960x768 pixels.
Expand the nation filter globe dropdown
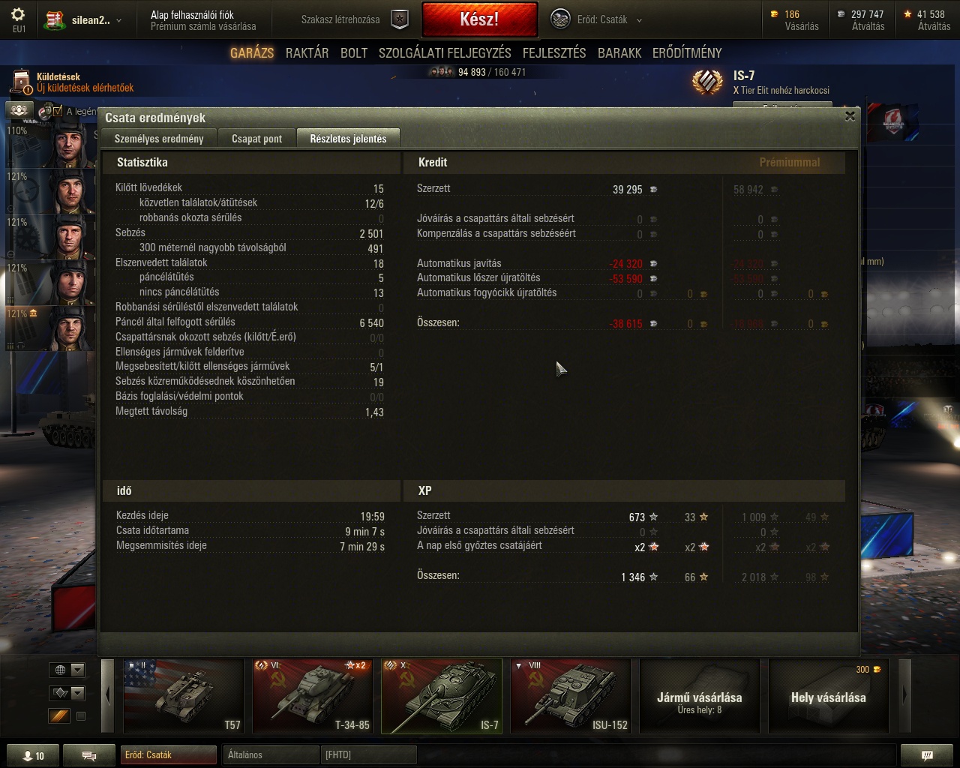pyautogui.click(x=67, y=670)
